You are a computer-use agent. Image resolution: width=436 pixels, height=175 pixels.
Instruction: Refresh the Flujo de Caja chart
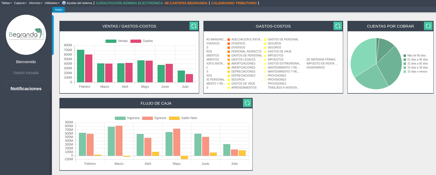point(247,103)
